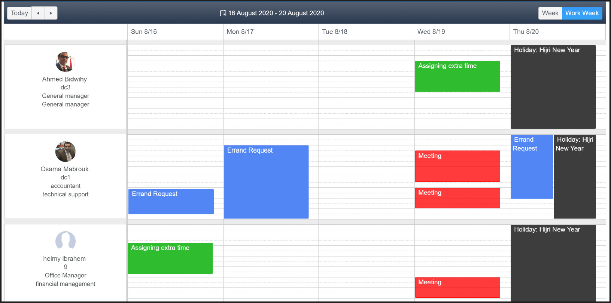Go to the previous week arrow
The height and width of the screenshot is (303, 611).
(38, 13)
